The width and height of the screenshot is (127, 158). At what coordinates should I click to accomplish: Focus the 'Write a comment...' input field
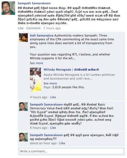tap(71, 151)
